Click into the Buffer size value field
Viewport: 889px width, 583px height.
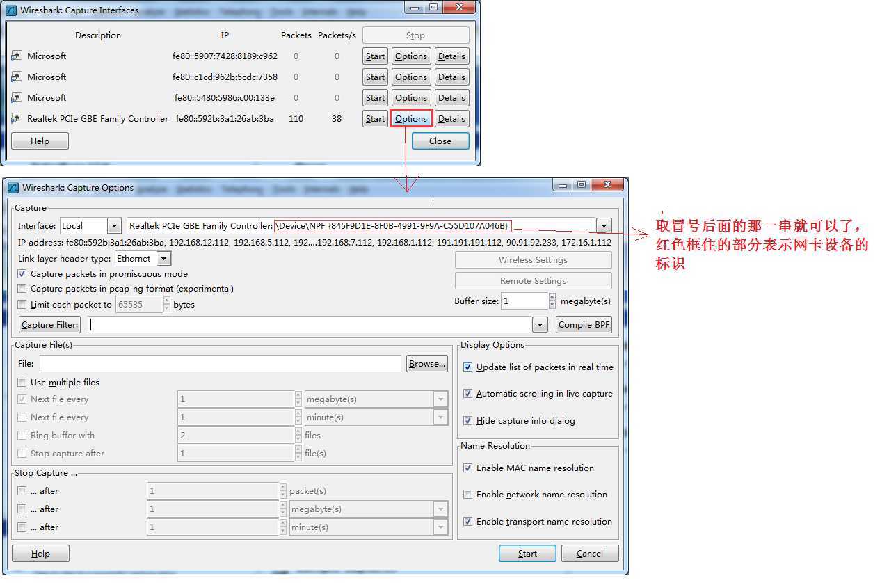(x=524, y=301)
